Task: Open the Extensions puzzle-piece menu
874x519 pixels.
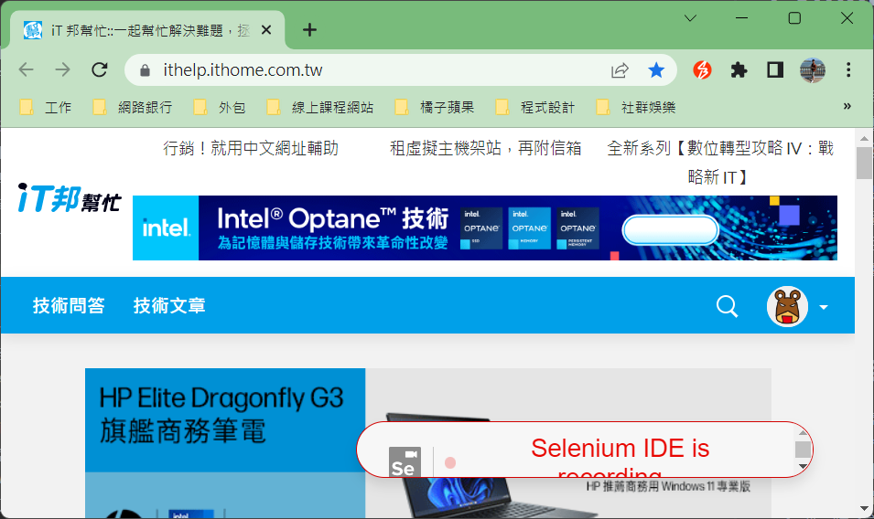Action: [x=739, y=70]
